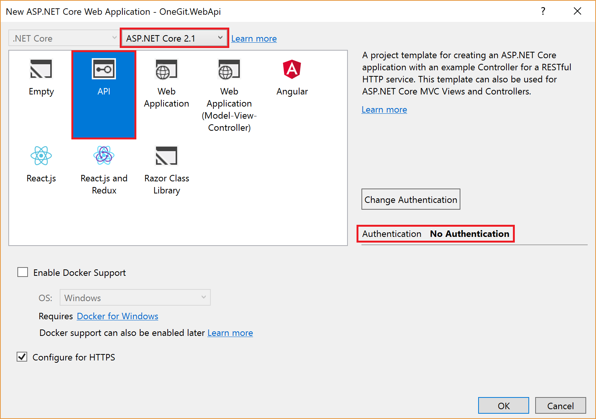Screen dimensions: 596x419
Task: Click the Change Authentication button
Action: [x=411, y=199]
